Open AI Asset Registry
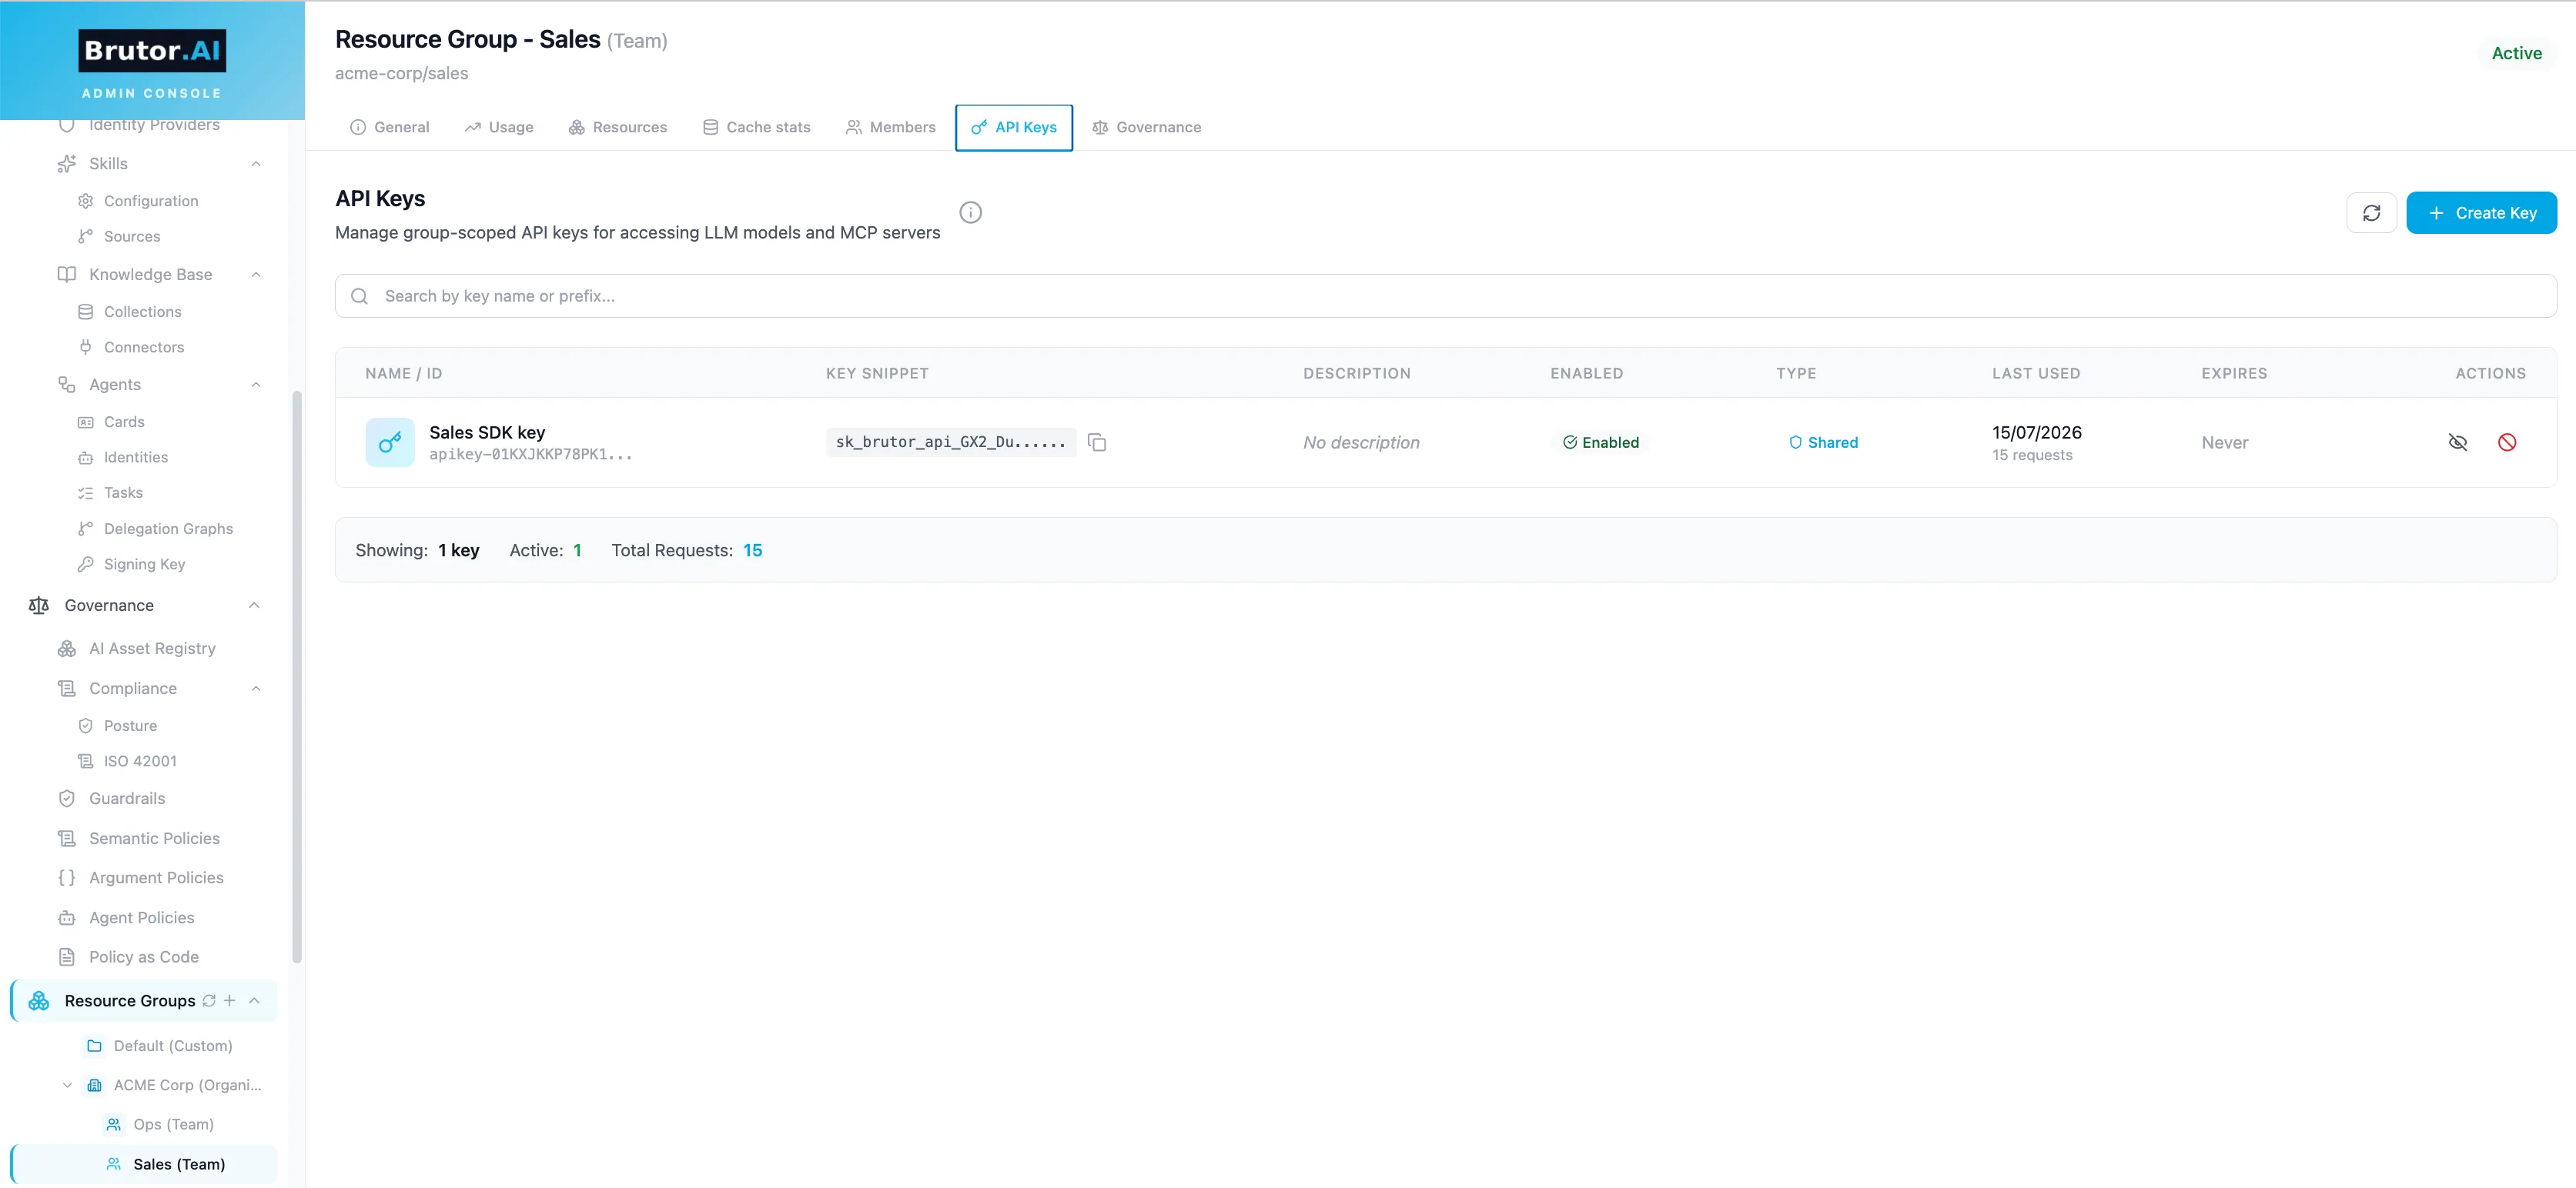Image resolution: width=2576 pixels, height=1188 pixels. pyautogui.click(x=152, y=649)
